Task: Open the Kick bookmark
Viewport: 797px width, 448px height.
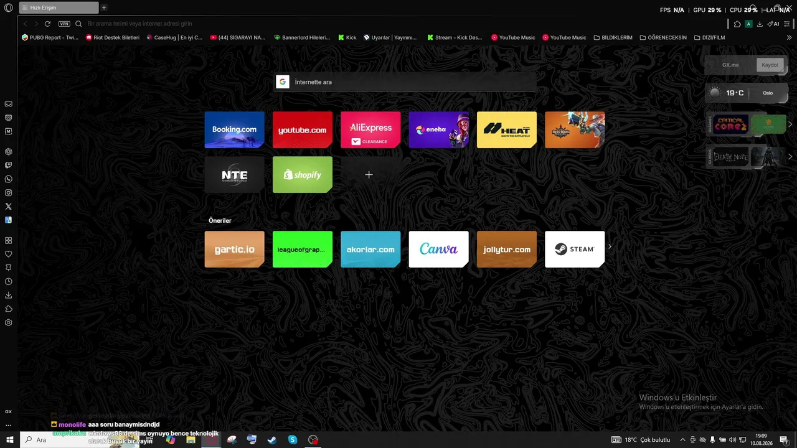Action: pyautogui.click(x=347, y=37)
